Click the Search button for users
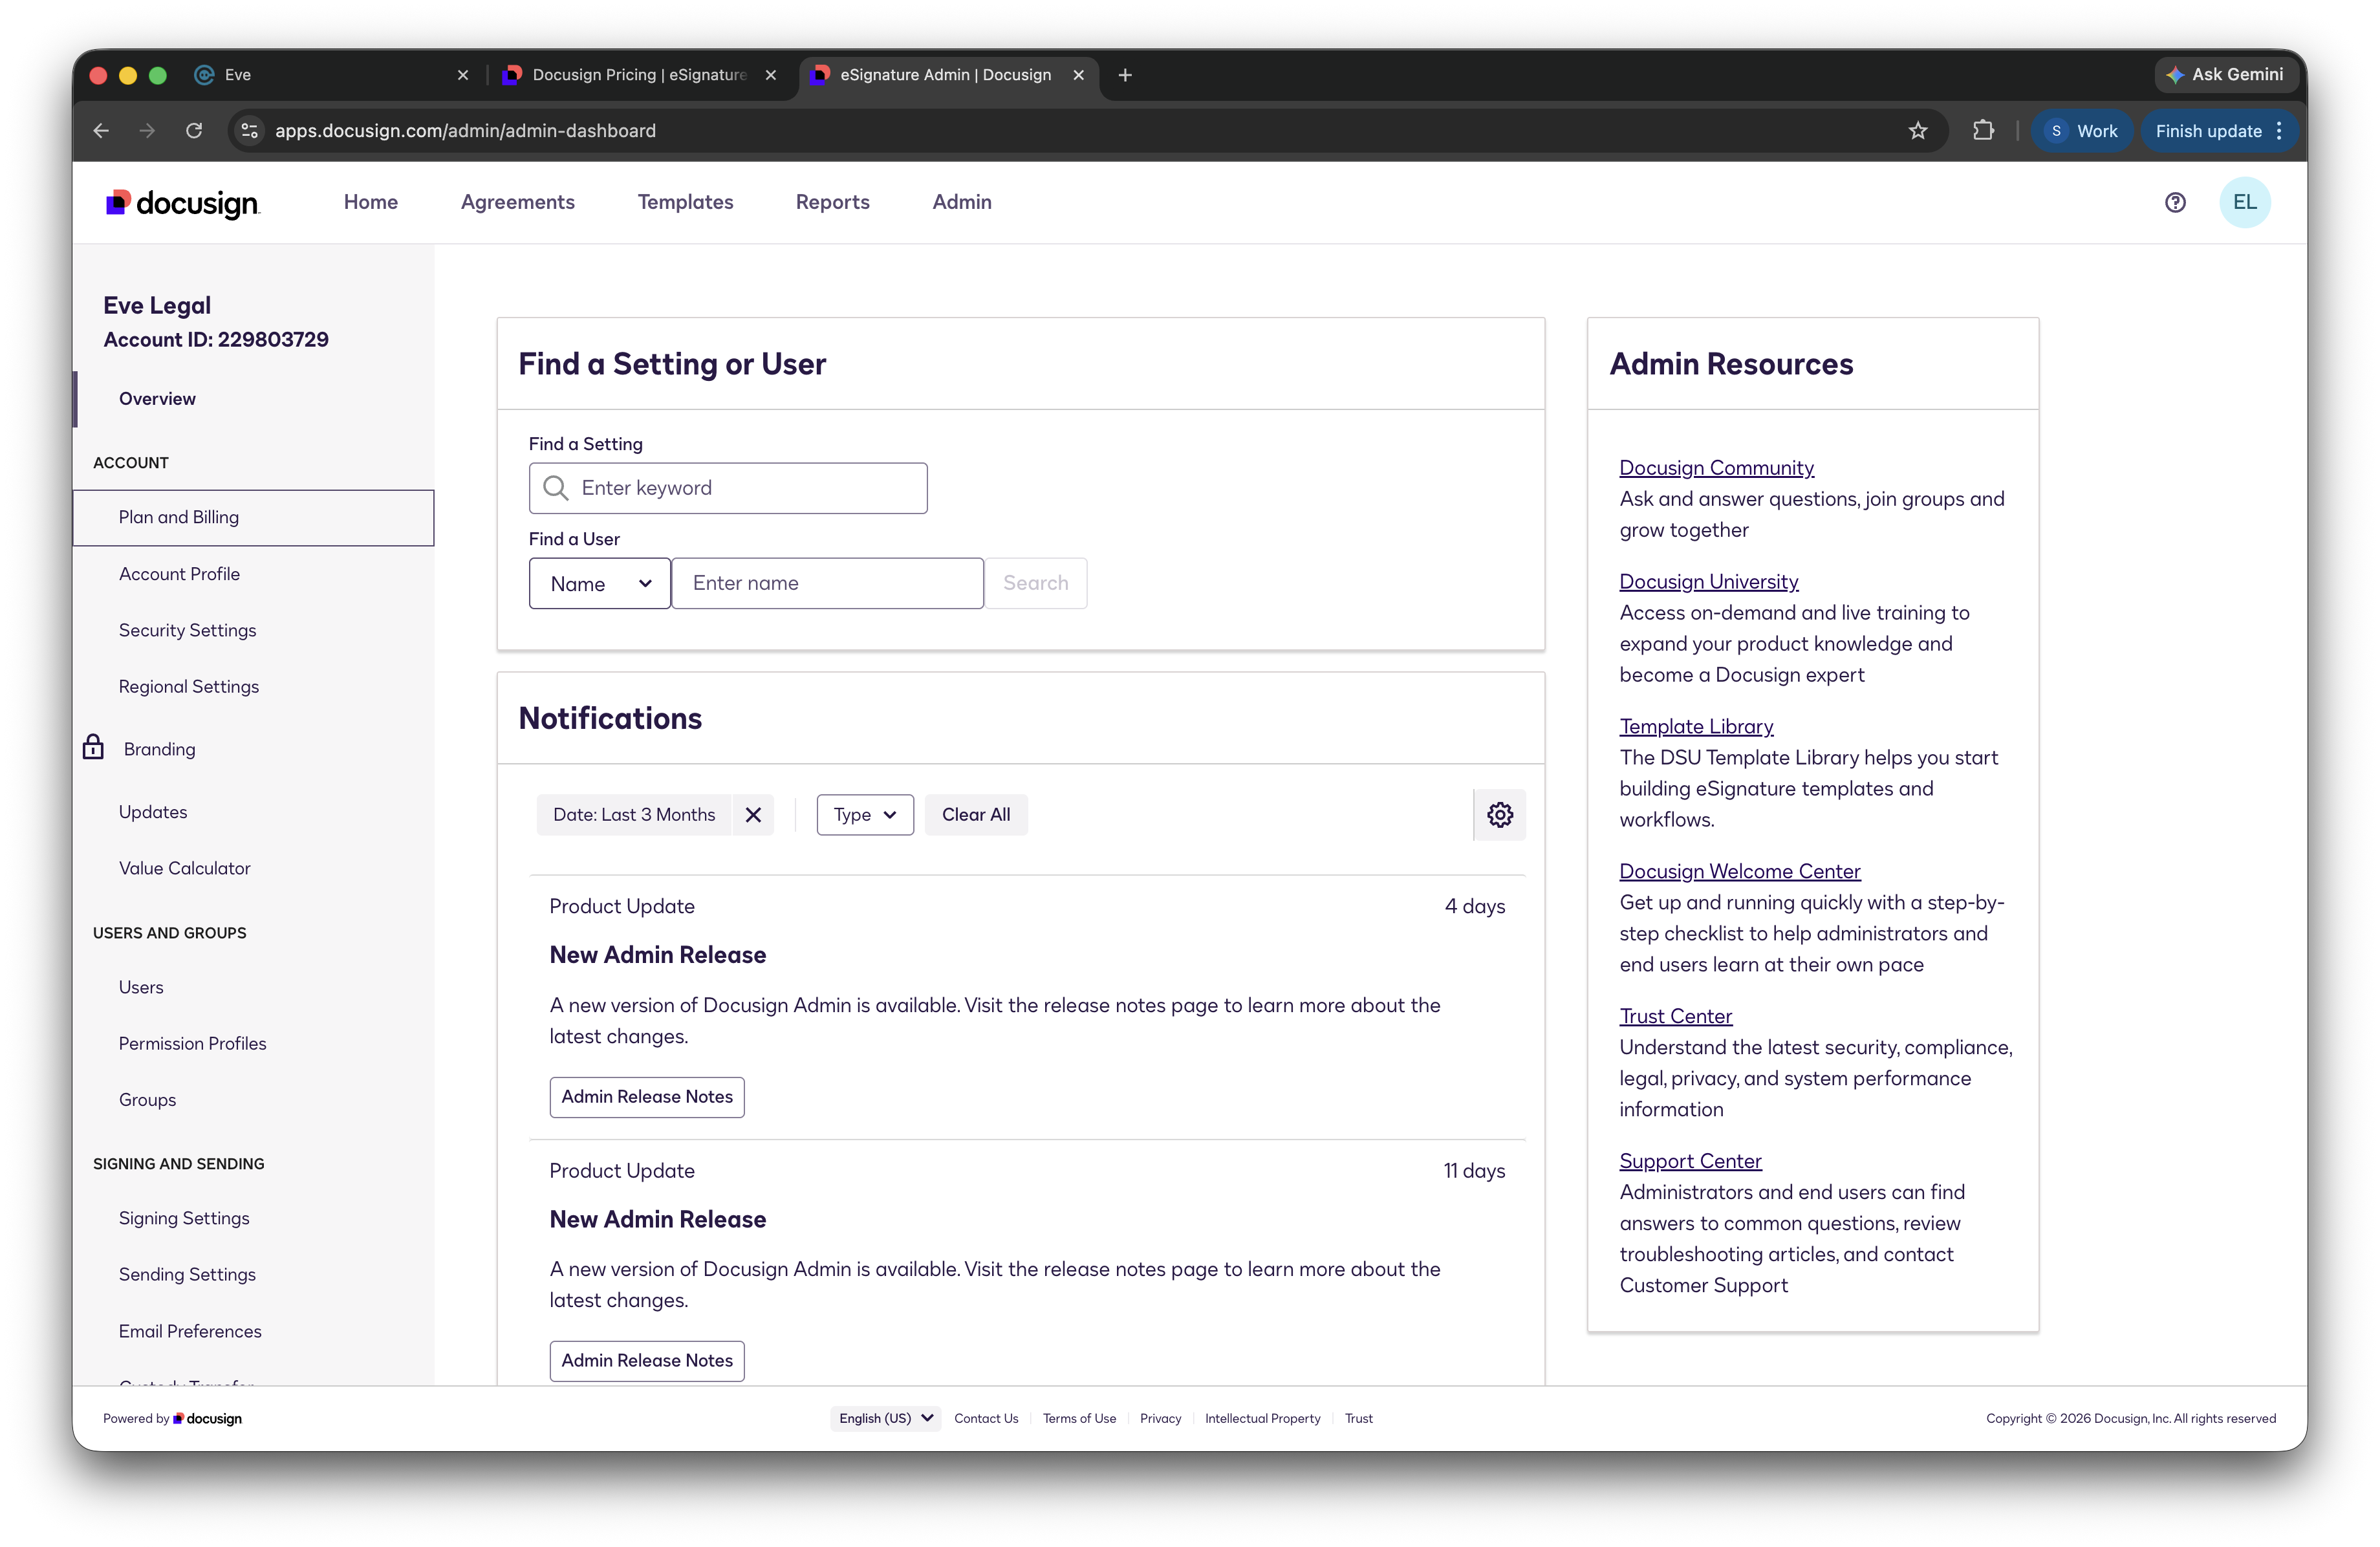 [1036, 584]
